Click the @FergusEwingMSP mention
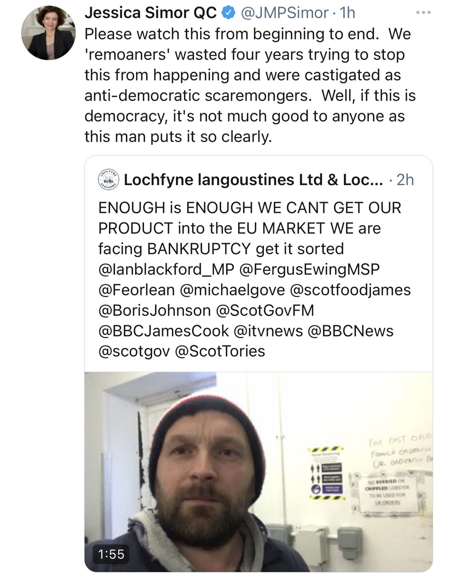This screenshot has width=449, height=582. click(309, 270)
